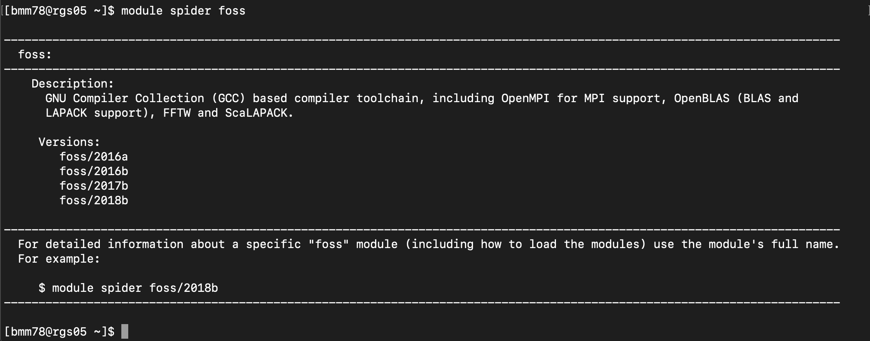This screenshot has height=341, width=870.
Task: Click the top [bmm78@rgs05 ~]$ prompt
Action: click(x=59, y=11)
